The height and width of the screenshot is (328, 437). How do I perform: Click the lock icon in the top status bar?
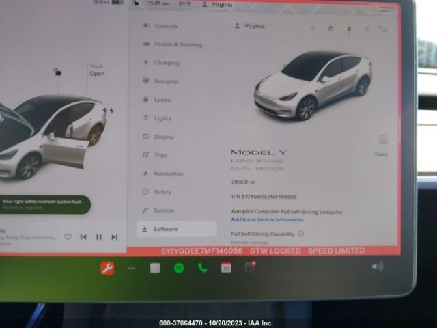(x=136, y=3)
